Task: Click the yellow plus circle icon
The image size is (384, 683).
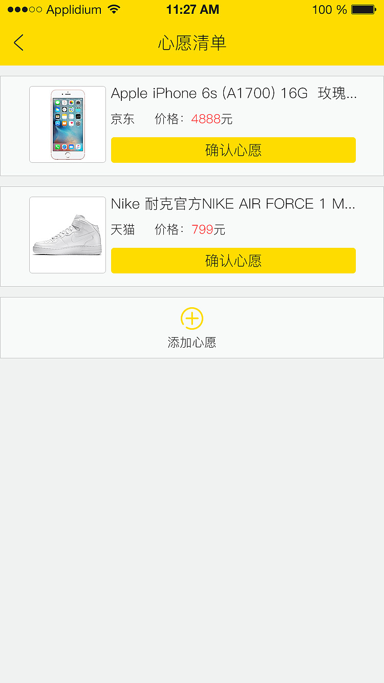Action: click(x=192, y=318)
